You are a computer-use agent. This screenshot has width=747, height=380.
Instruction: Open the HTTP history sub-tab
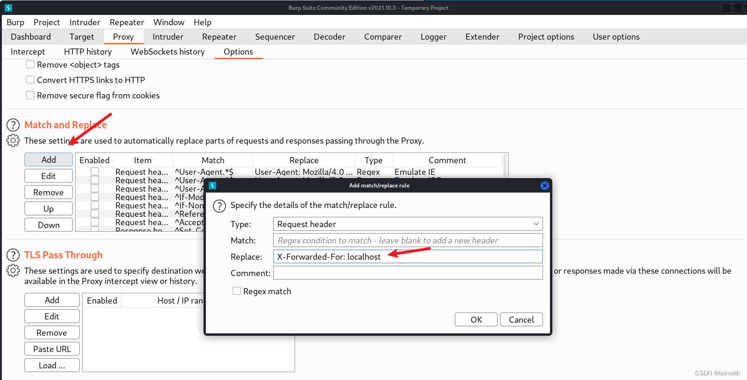click(88, 52)
